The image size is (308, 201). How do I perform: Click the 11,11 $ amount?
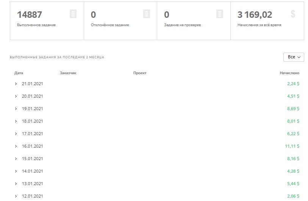pyautogui.click(x=292, y=146)
